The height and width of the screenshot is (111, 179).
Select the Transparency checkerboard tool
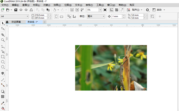click(x=3, y=97)
